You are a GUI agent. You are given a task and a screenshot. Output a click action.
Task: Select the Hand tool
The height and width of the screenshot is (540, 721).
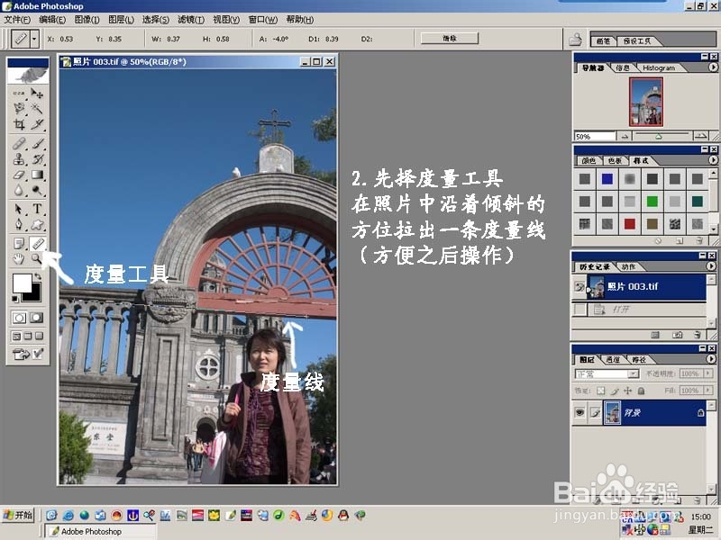pyautogui.click(x=19, y=259)
